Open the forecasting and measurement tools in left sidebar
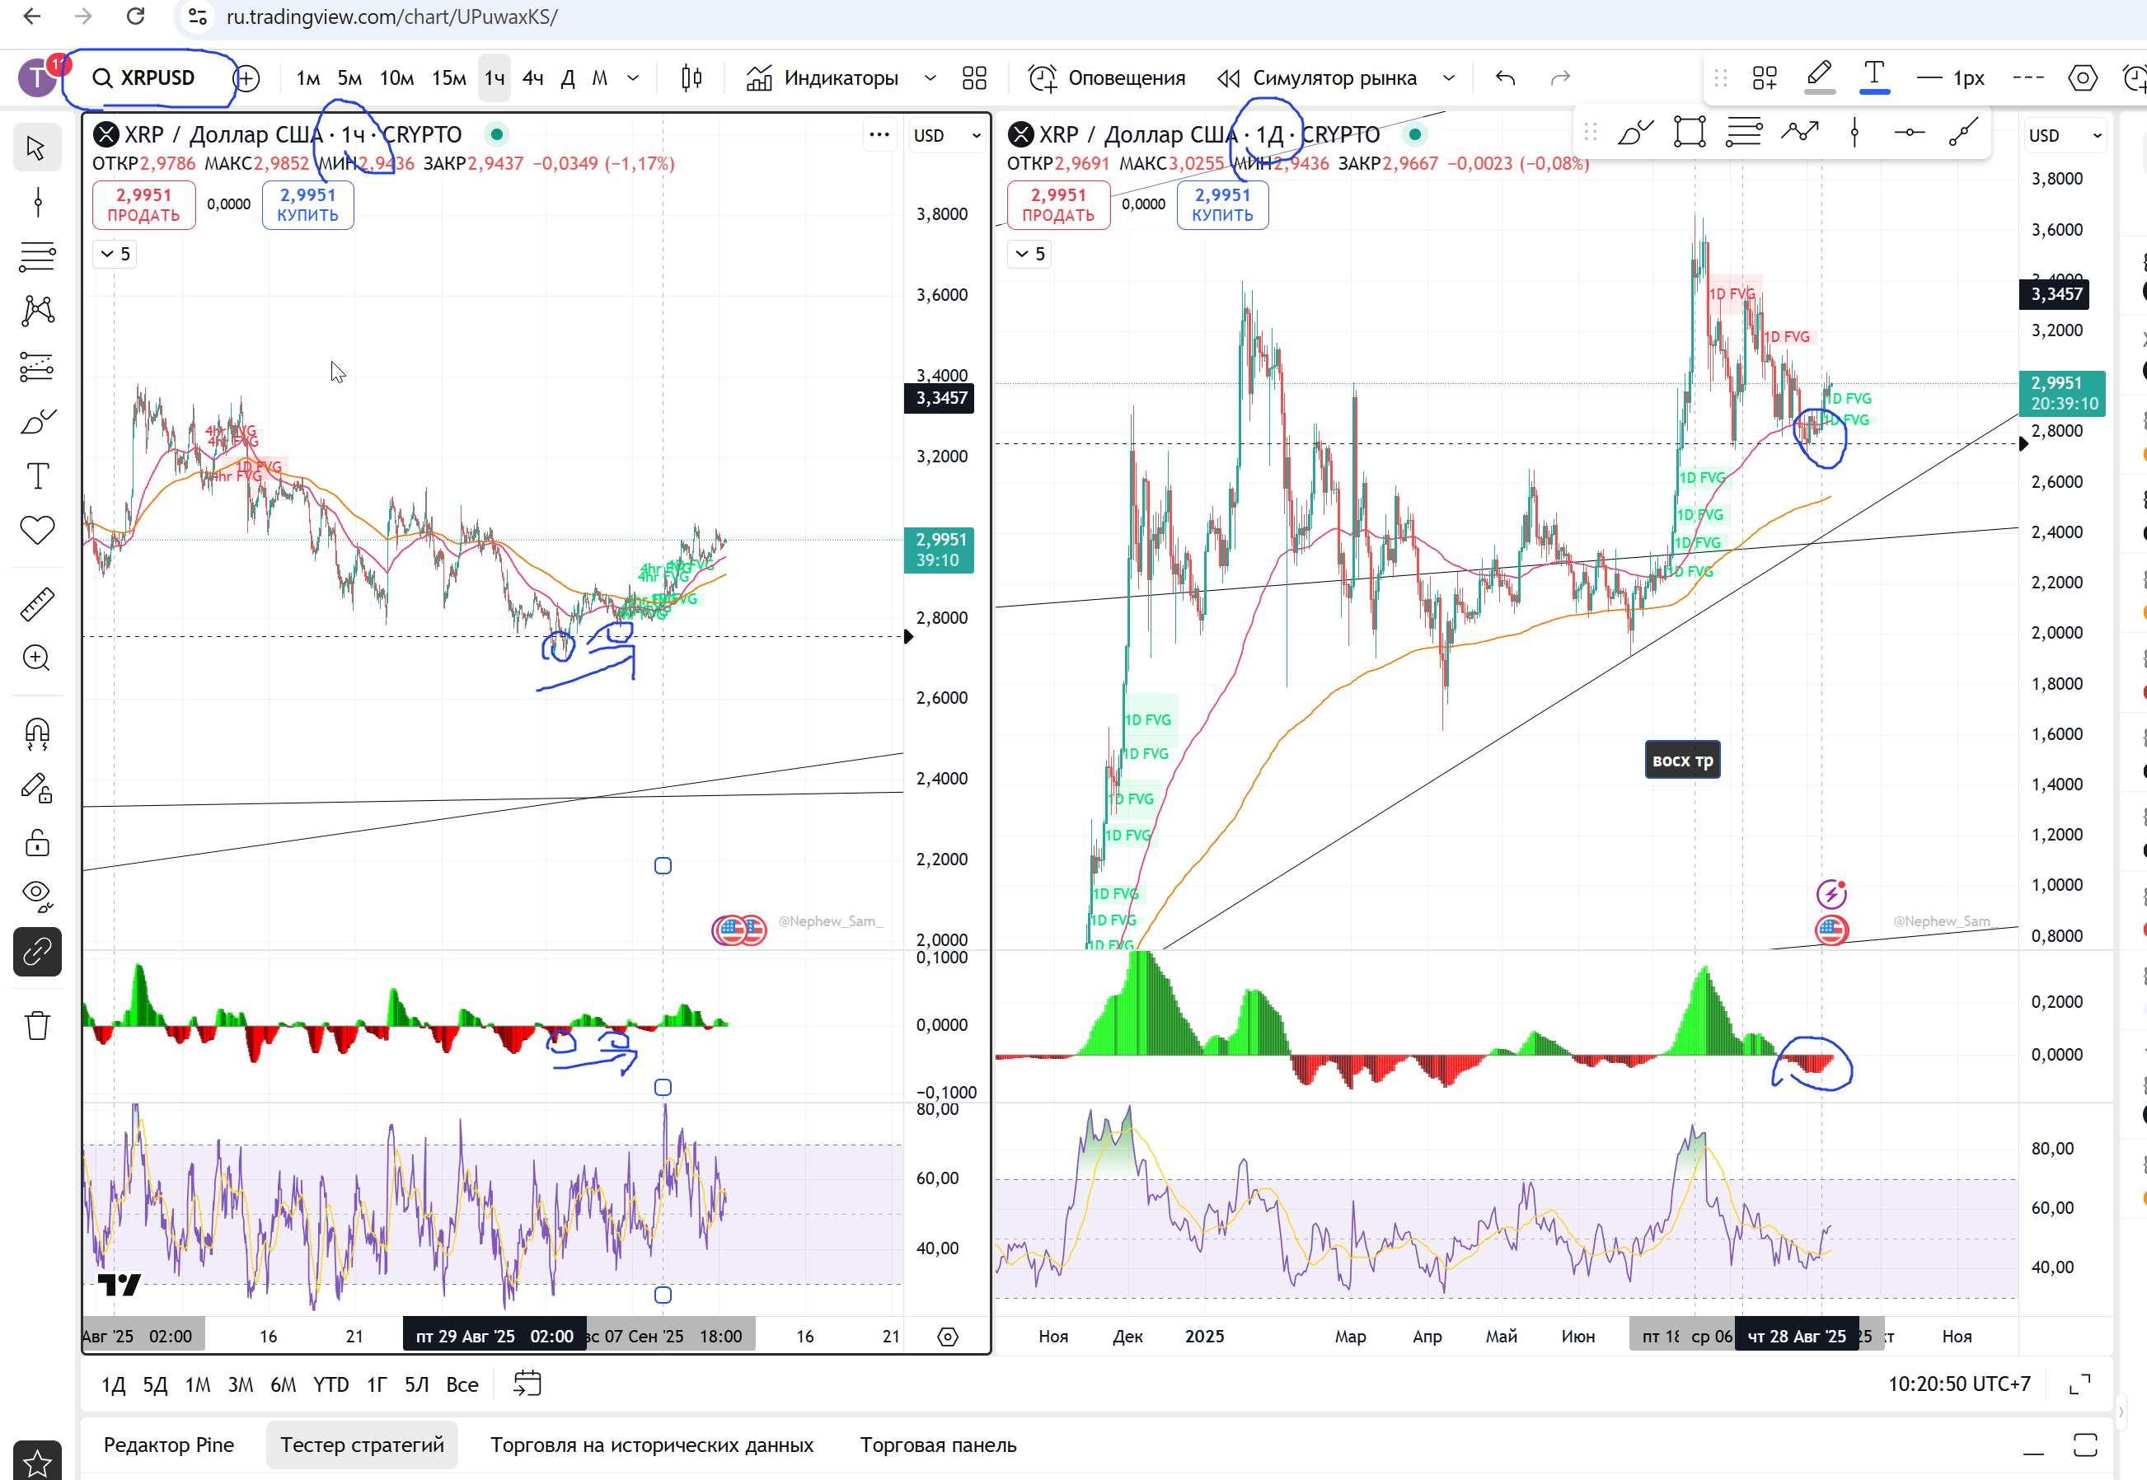The image size is (2147, 1480). (37, 366)
